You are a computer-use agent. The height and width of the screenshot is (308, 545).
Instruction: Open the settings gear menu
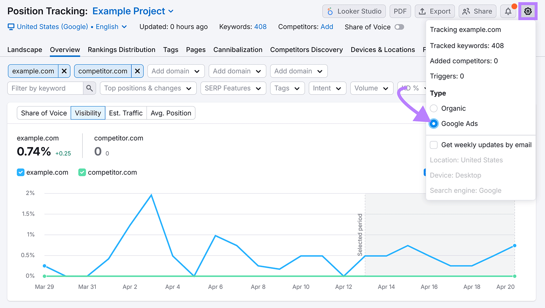pos(528,11)
